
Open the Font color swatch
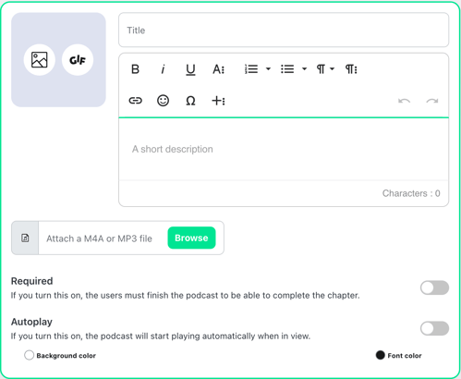pos(381,355)
